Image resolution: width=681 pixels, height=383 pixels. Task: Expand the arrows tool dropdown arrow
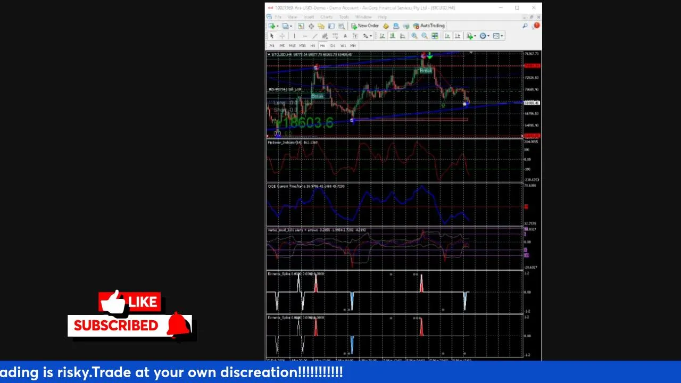pyautogui.click(x=371, y=36)
